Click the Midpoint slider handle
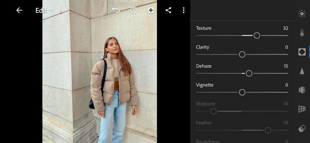The image size is (310, 143). pyautogui.click(x=213, y=111)
